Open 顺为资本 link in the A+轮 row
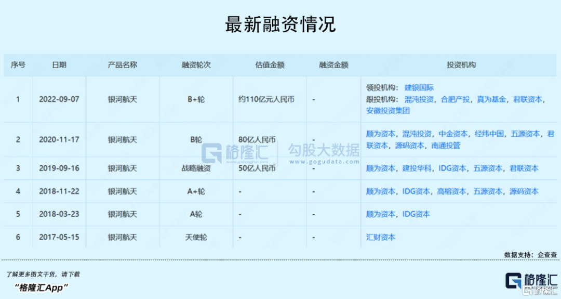The image size is (561, 299). (381, 191)
